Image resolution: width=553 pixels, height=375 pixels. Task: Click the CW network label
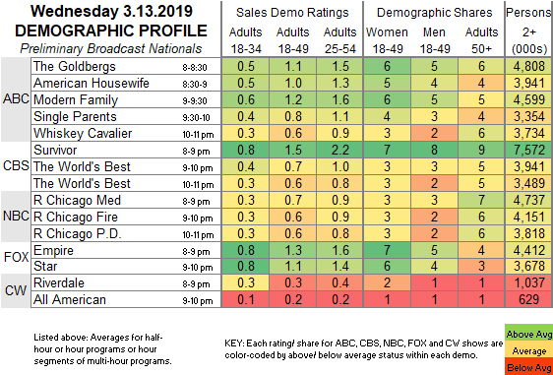[x=16, y=291]
